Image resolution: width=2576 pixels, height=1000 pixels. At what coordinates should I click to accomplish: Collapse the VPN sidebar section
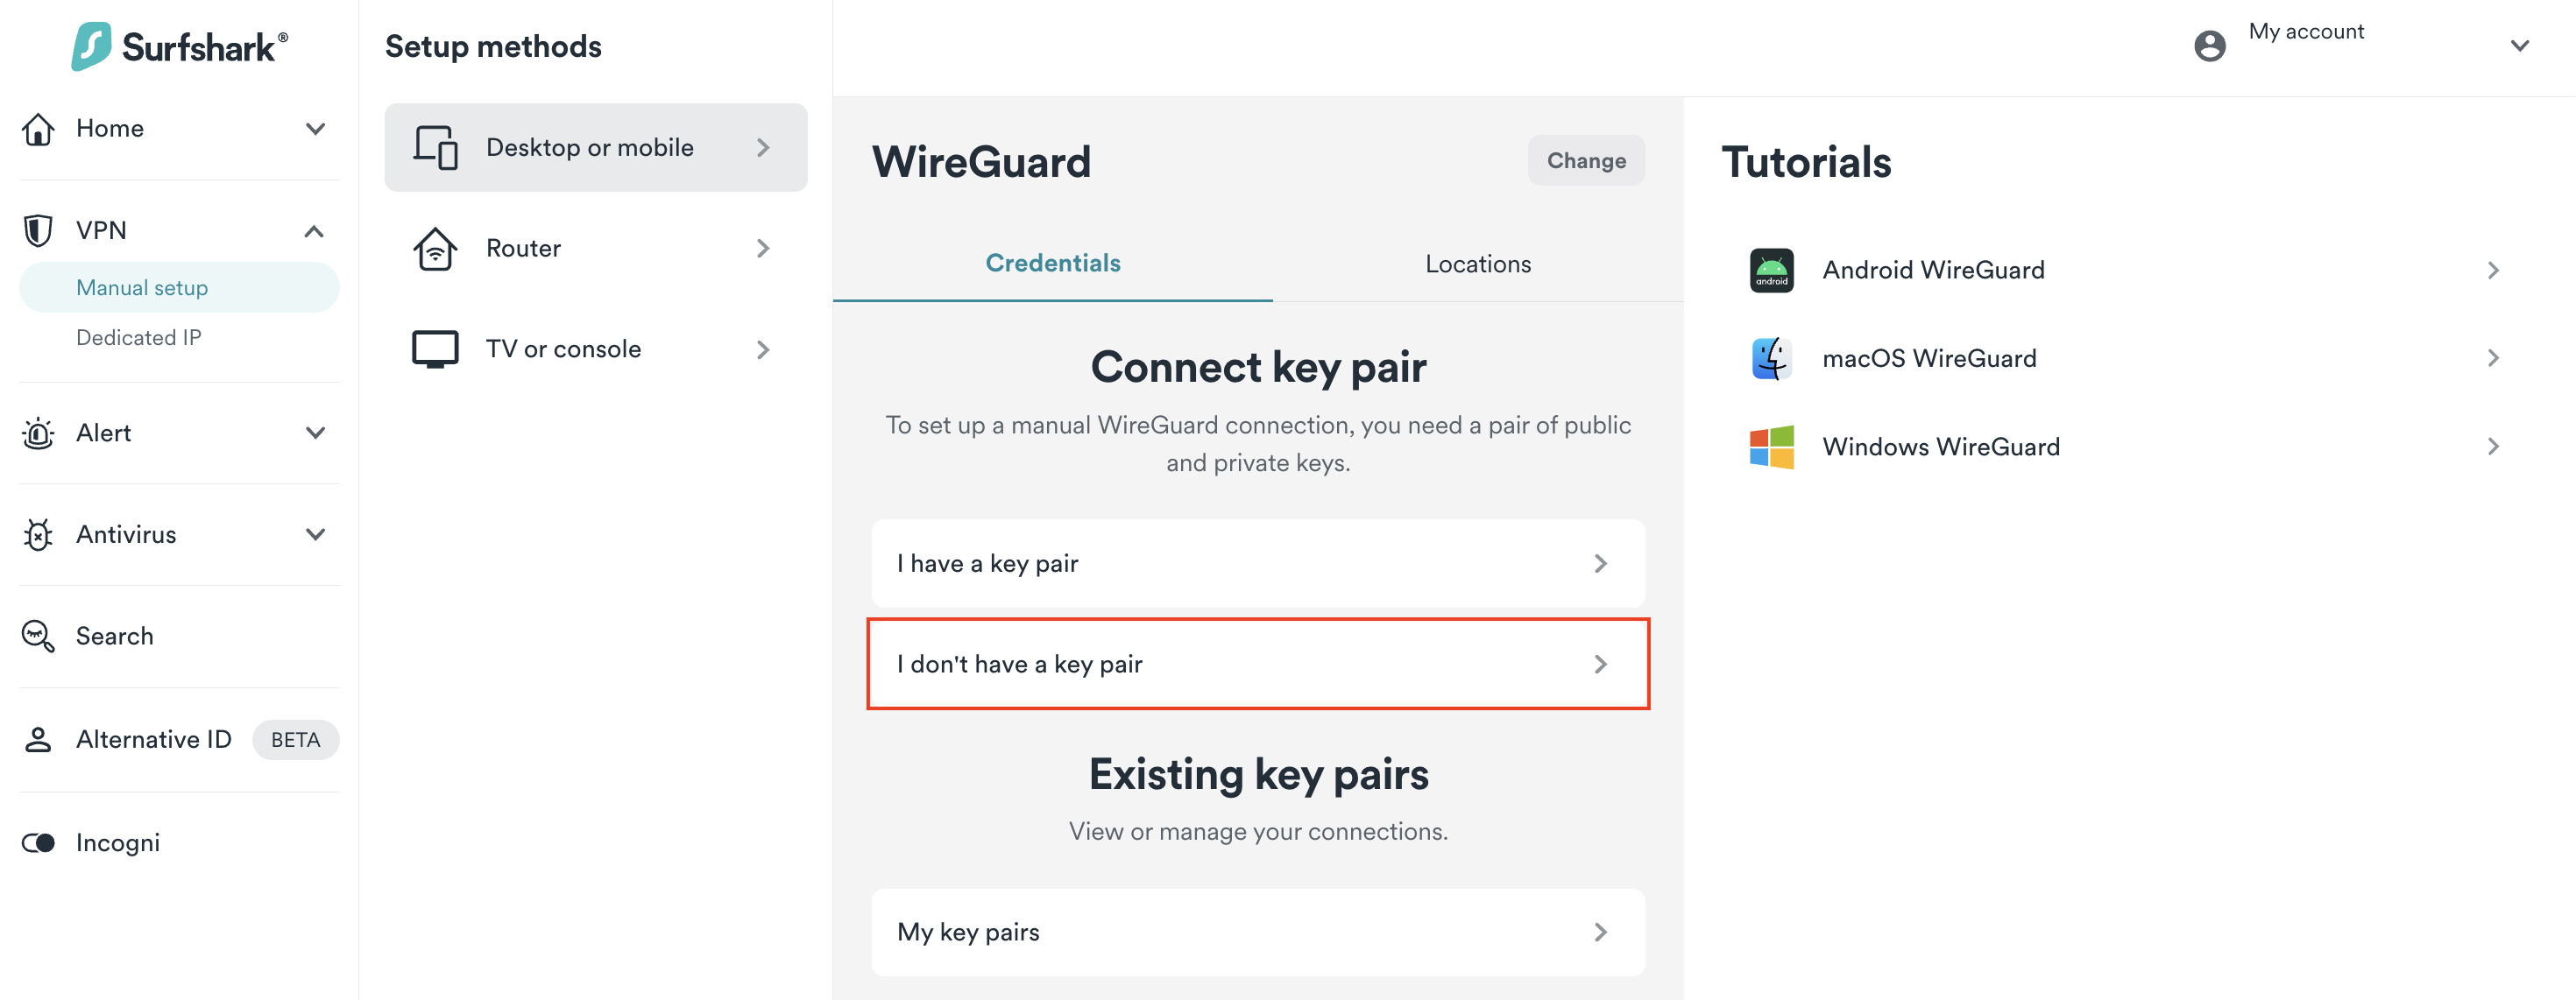[314, 231]
